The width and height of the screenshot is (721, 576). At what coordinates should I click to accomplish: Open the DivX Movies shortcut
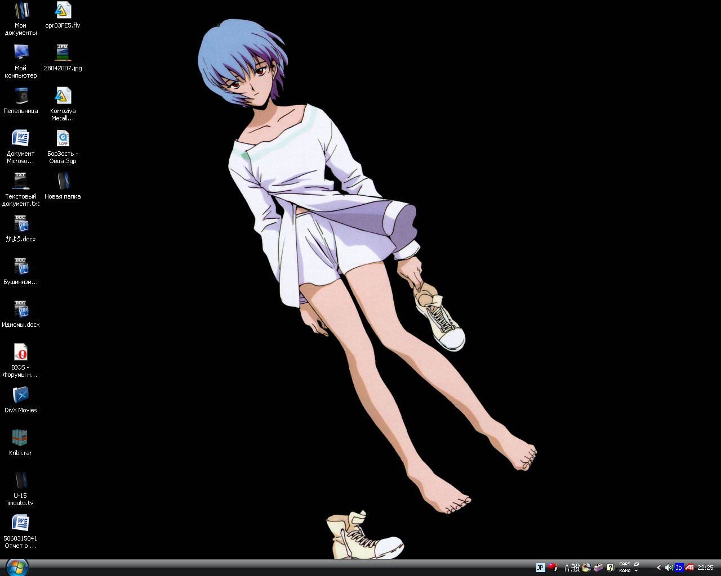tap(21, 399)
